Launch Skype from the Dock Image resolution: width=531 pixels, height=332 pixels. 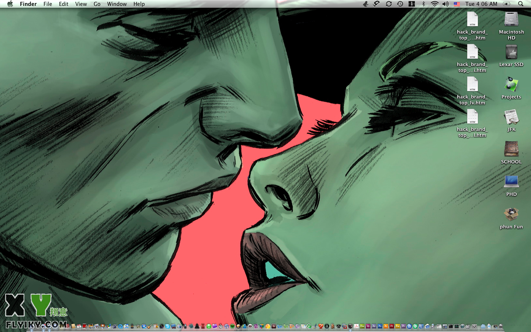click(167, 326)
